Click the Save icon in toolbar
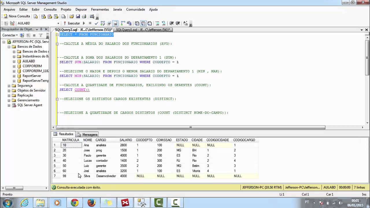Viewport: 370px width, 208px height. (x=78, y=16)
